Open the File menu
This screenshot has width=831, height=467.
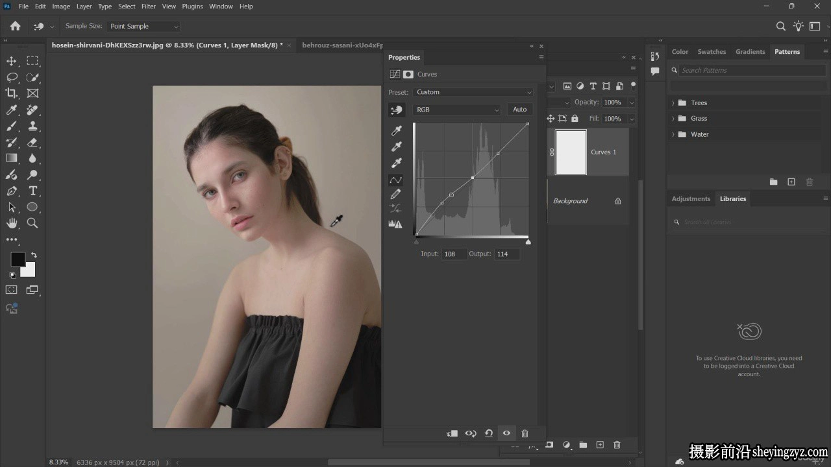coord(23,6)
